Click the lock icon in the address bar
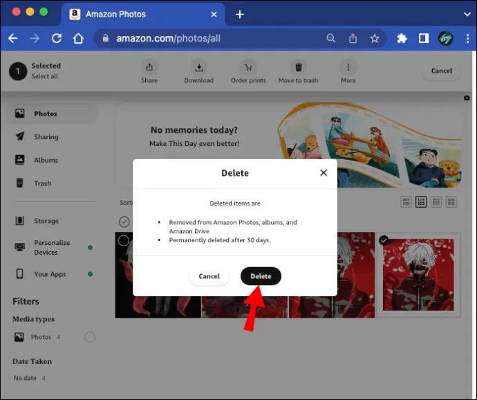The image size is (477, 400). (x=106, y=38)
